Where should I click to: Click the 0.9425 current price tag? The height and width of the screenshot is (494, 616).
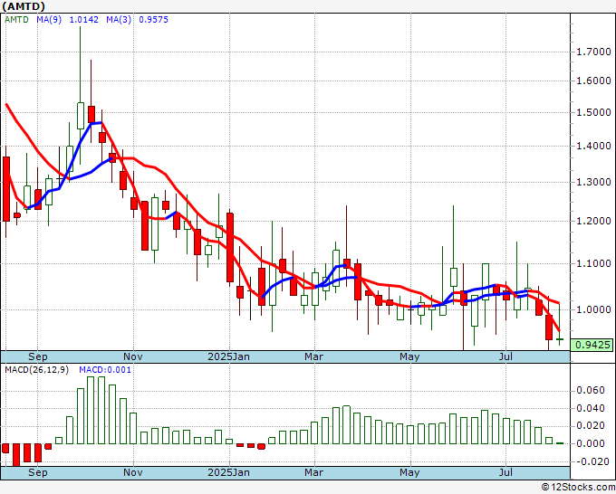coord(592,345)
